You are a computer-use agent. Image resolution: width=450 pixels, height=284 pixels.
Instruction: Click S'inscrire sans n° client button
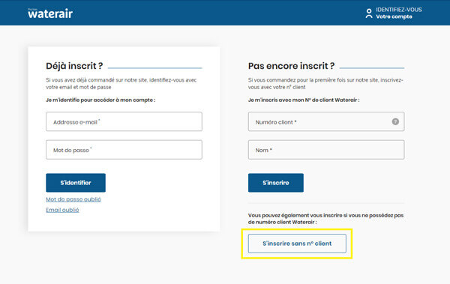pos(297,244)
